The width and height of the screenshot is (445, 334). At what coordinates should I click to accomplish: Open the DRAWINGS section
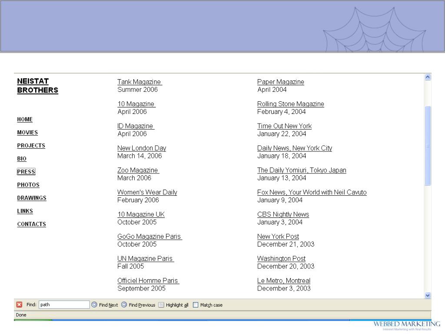(31, 198)
